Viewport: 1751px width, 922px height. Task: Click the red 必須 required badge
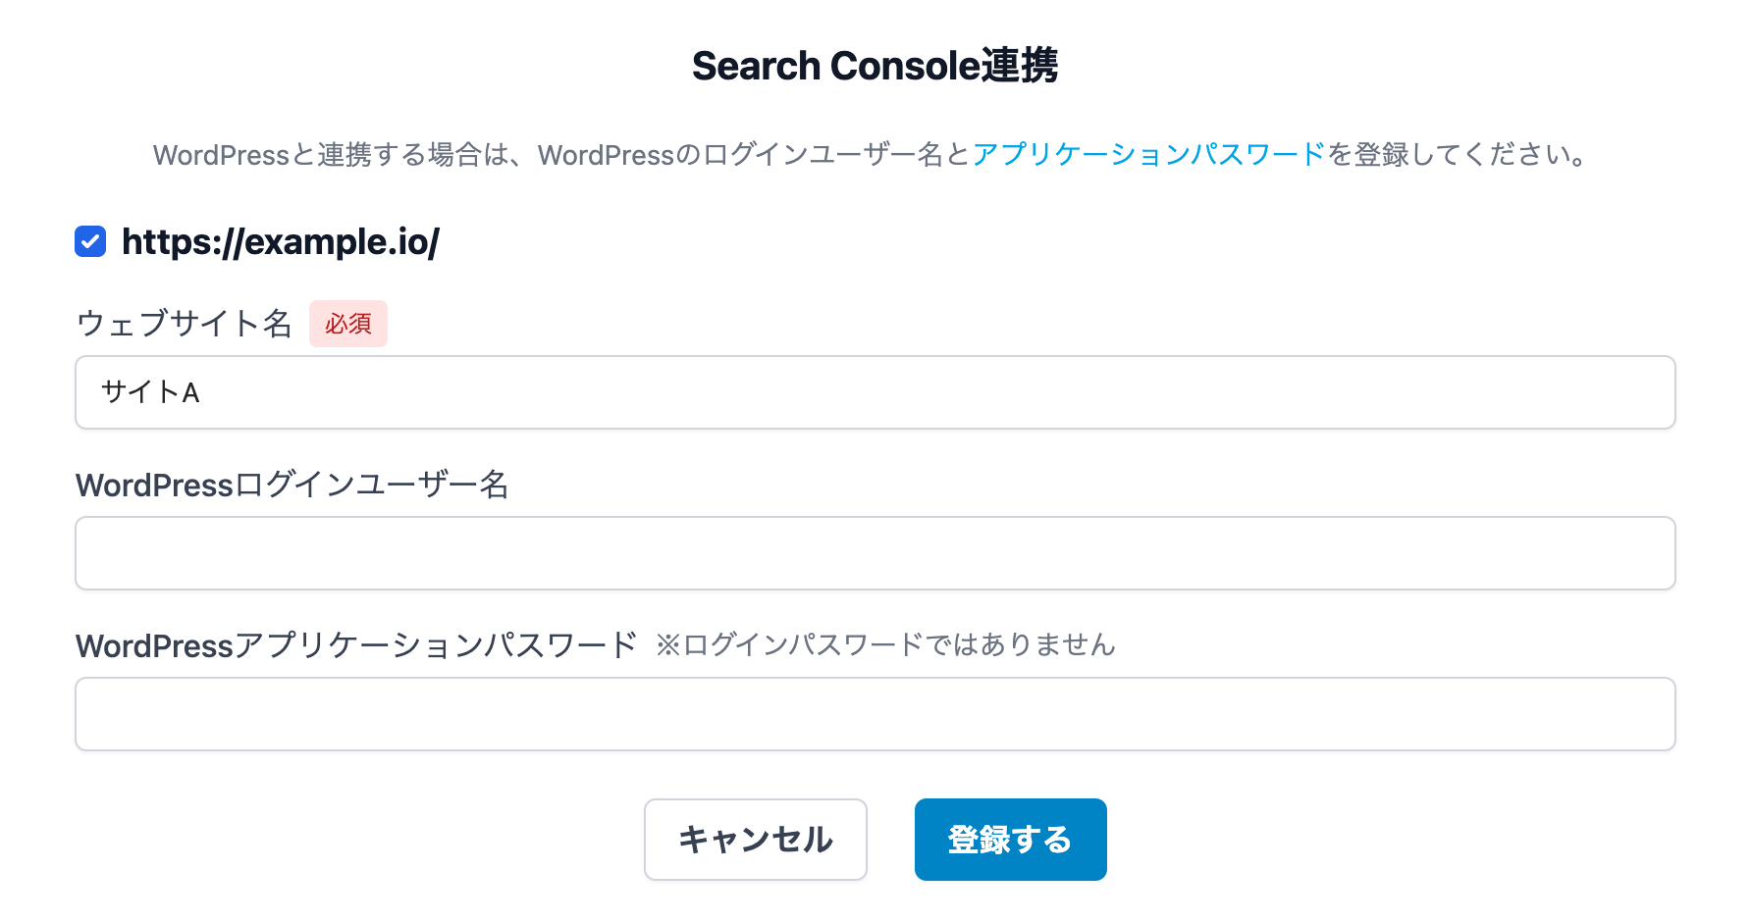tap(348, 324)
